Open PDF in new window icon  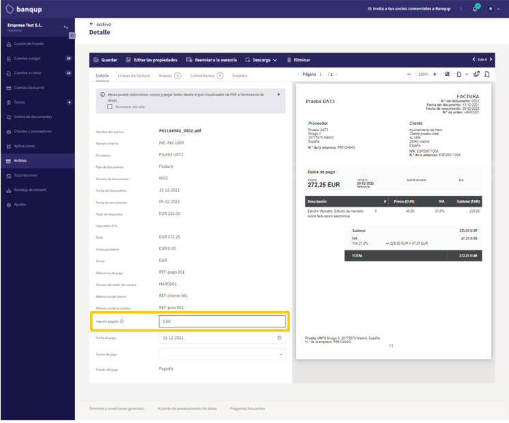pyautogui.click(x=476, y=74)
